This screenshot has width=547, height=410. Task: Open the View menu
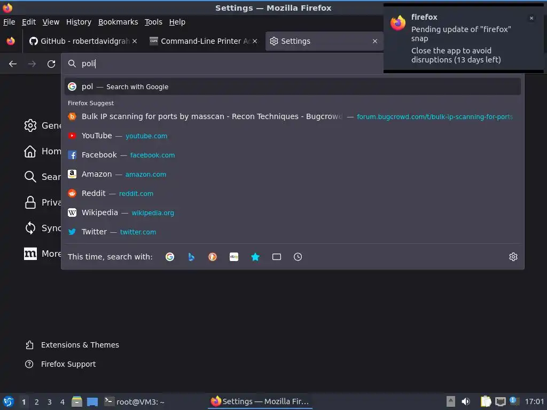click(51, 22)
